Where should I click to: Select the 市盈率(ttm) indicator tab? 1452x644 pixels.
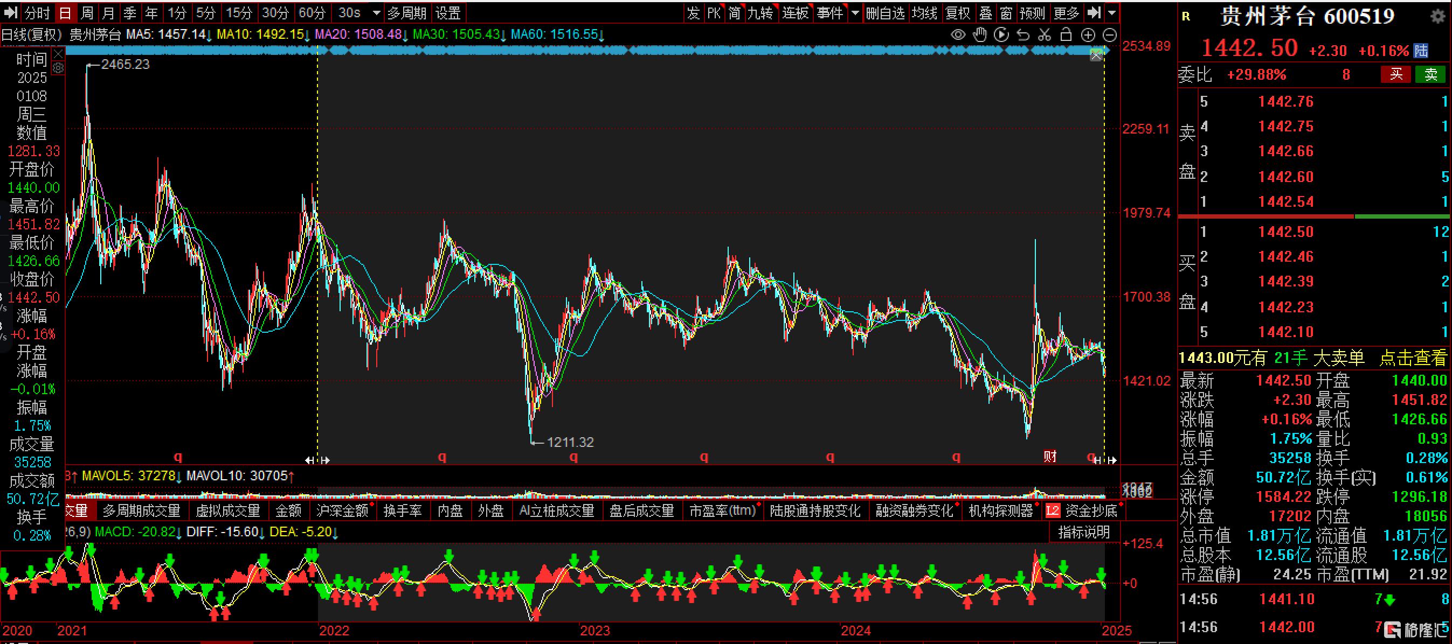coord(723,510)
